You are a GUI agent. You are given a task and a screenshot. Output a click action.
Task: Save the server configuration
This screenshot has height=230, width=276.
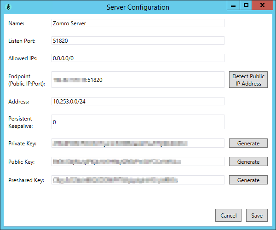point(257,215)
